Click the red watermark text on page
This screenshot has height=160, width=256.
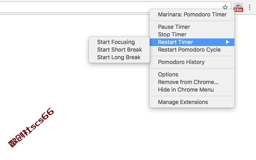click(x=31, y=128)
